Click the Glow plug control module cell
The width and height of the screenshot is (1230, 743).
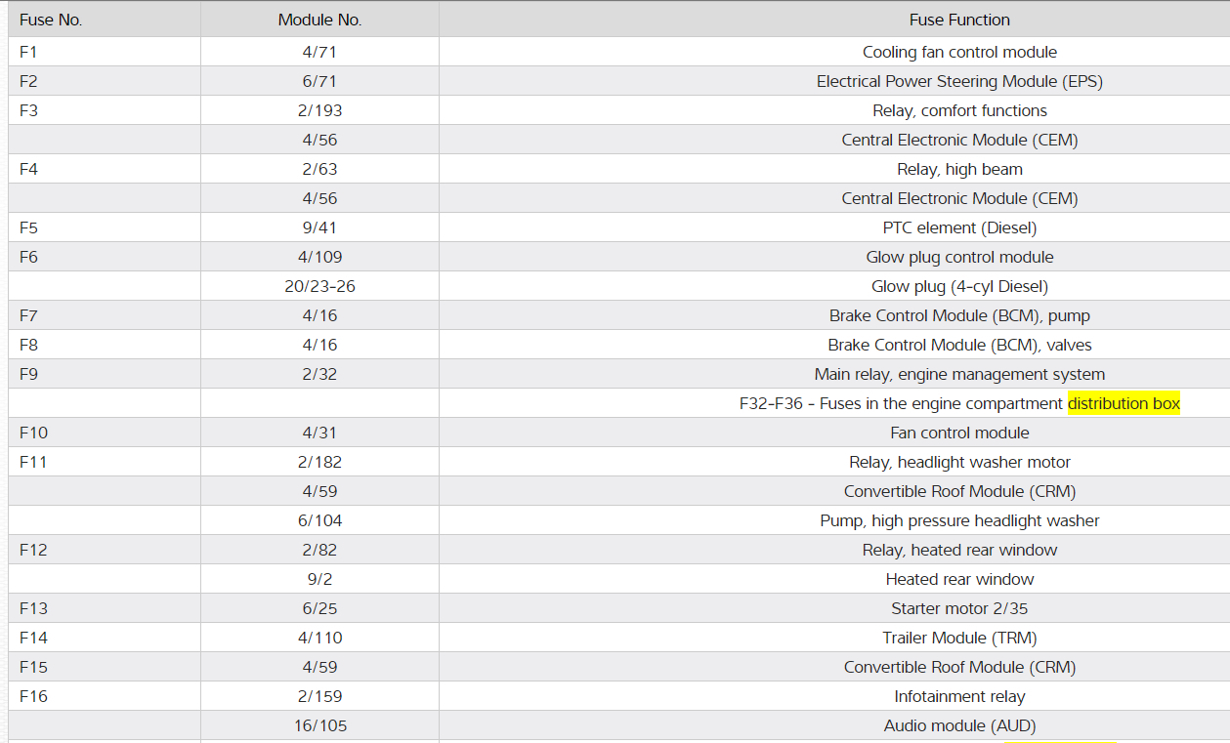[959, 257]
